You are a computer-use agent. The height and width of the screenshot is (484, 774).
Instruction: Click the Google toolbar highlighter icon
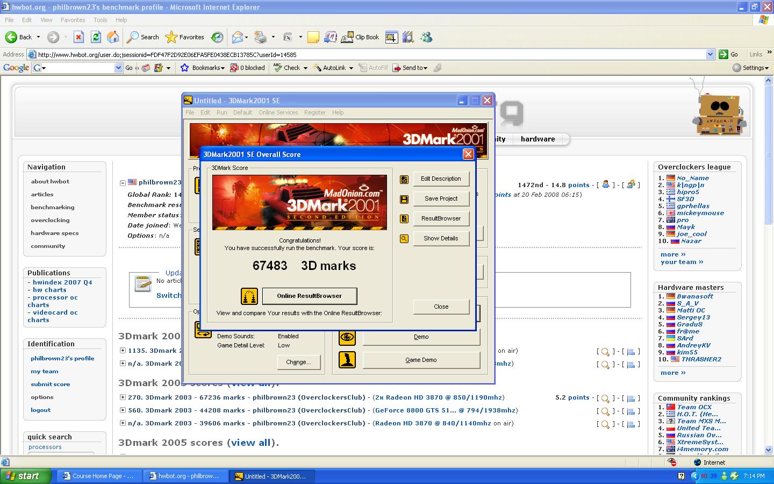click(x=438, y=68)
